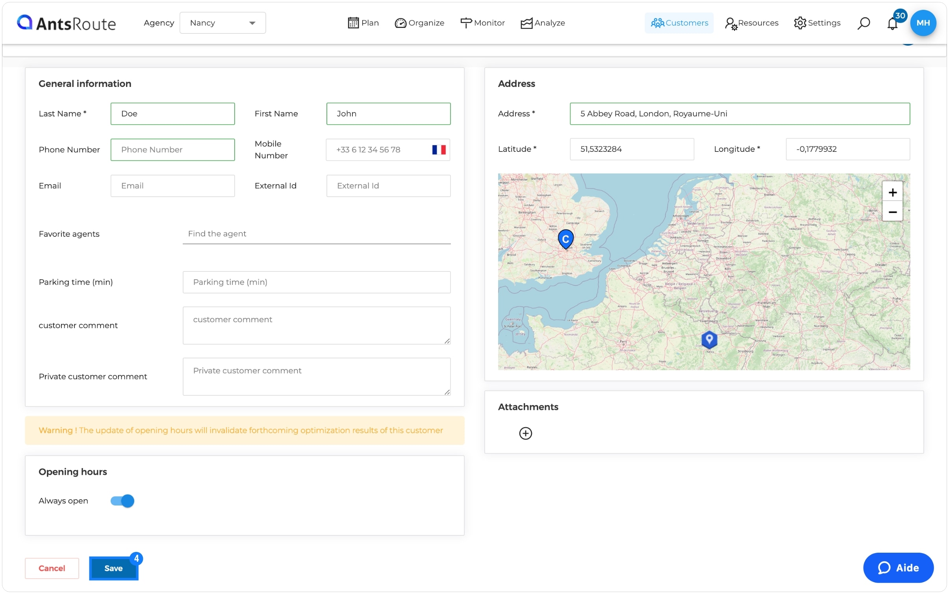
Task: Focus the Phone Number input
Action: pyautogui.click(x=172, y=149)
